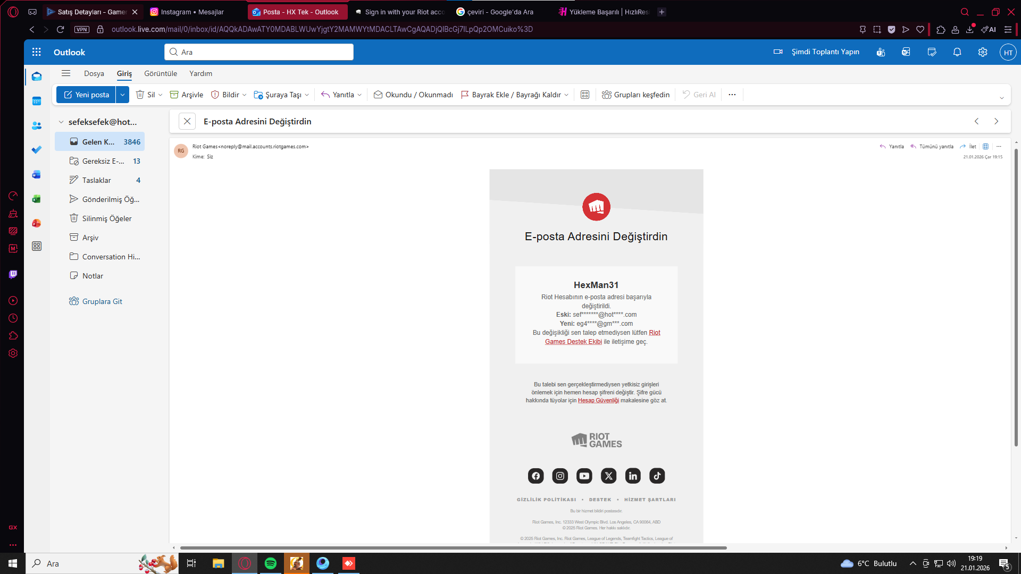Screen dimensions: 1021x574
Task: Open the Gereksiz E-posta folder
Action: pyautogui.click(x=99, y=161)
